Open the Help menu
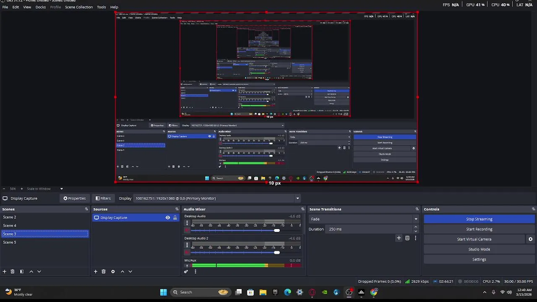This screenshot has height=302, width=537. [x=114, y=7]
